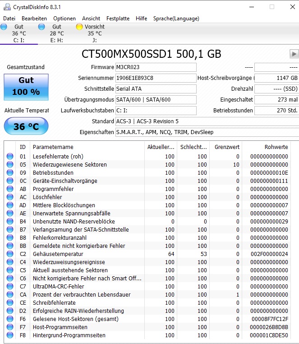
Task: Click status icon of Unerwartete Spannungsabfälle
Action: click(10, 213)
